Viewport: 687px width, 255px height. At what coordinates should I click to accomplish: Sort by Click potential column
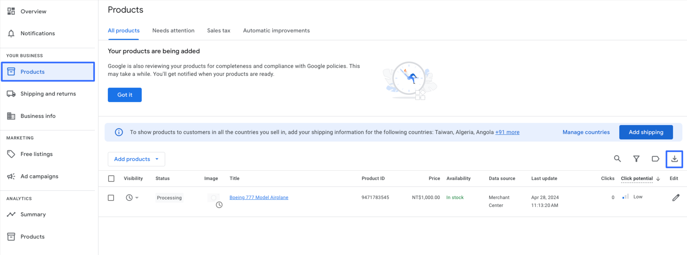[x=637, y=178]
